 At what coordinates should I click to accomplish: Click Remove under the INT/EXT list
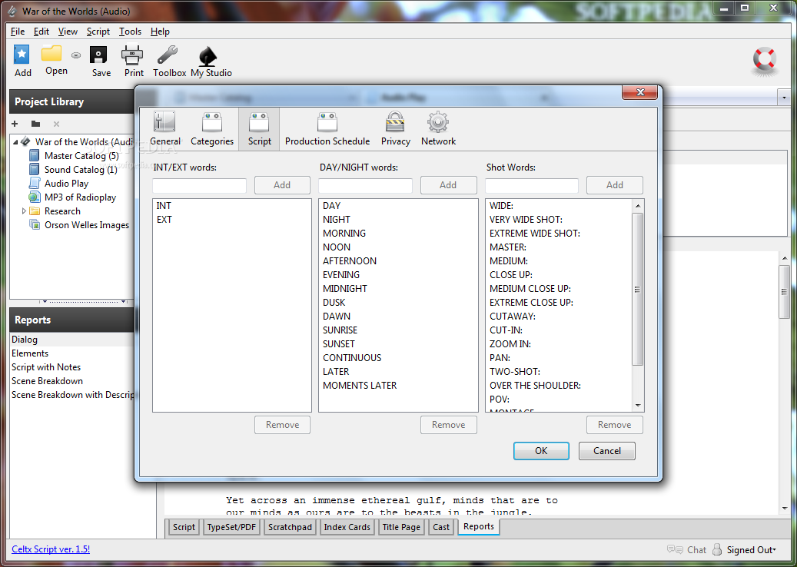[282, 425]
